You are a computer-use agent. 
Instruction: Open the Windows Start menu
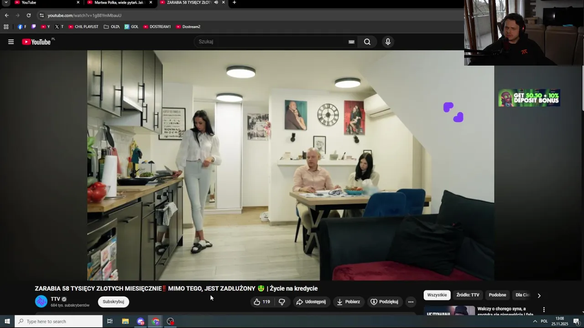(x=7, y=322)
